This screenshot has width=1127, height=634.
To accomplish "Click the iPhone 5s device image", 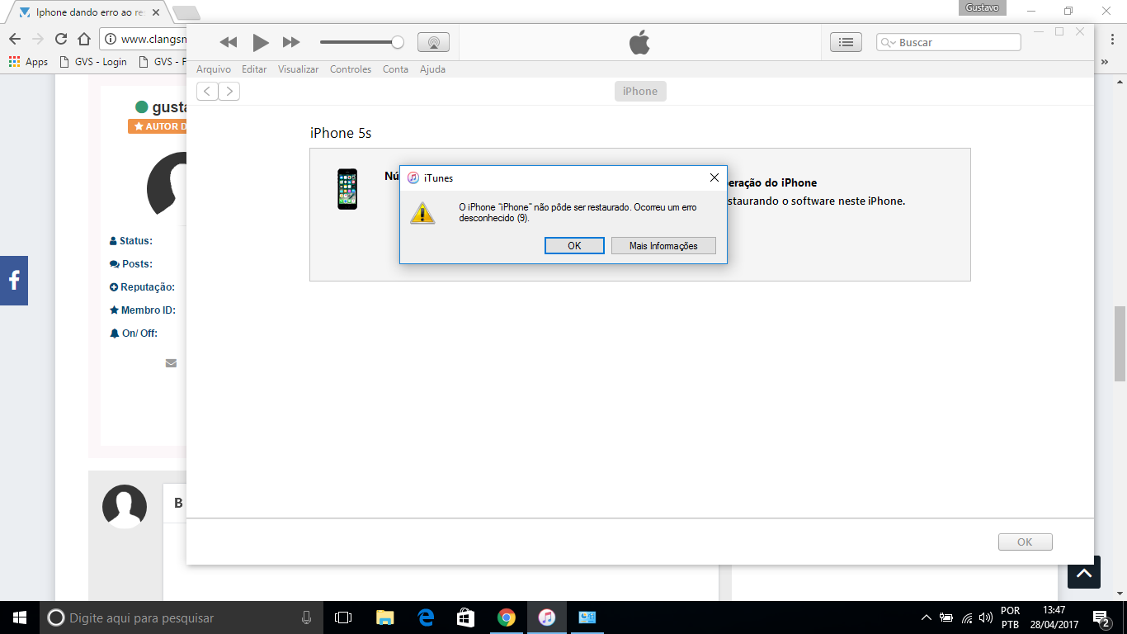I will (347, 189).
